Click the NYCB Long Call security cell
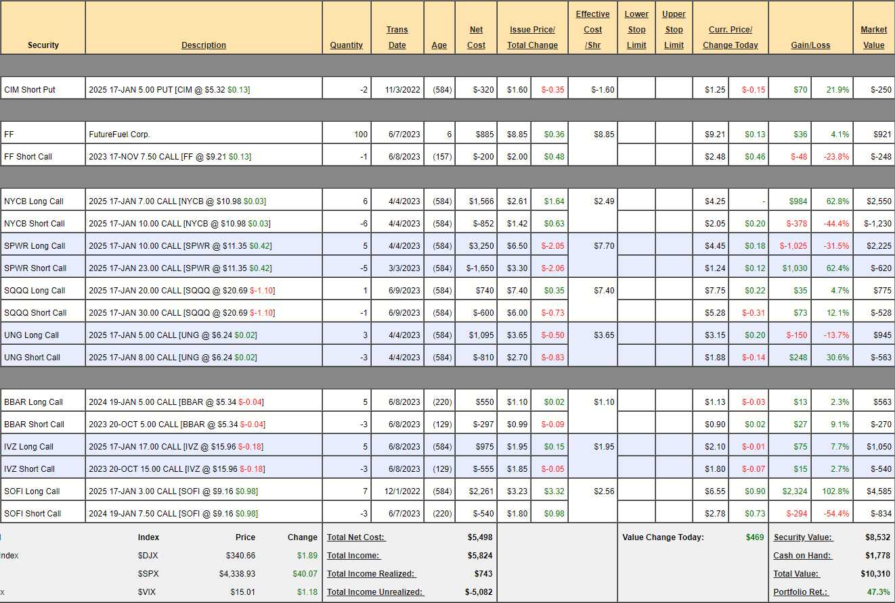Viewport: 895px width, 603px height. 34,201
